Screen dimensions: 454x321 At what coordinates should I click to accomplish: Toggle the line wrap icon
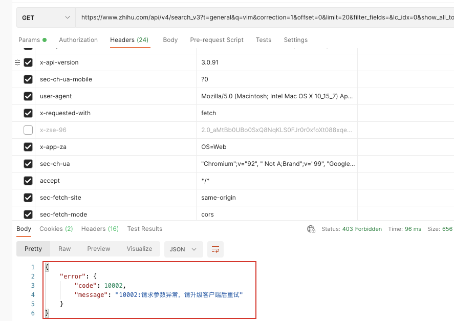215,249
